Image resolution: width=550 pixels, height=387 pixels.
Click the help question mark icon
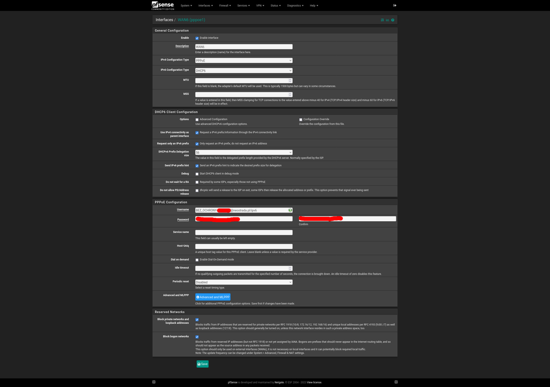pyautogui.click(x=393, y=20)
